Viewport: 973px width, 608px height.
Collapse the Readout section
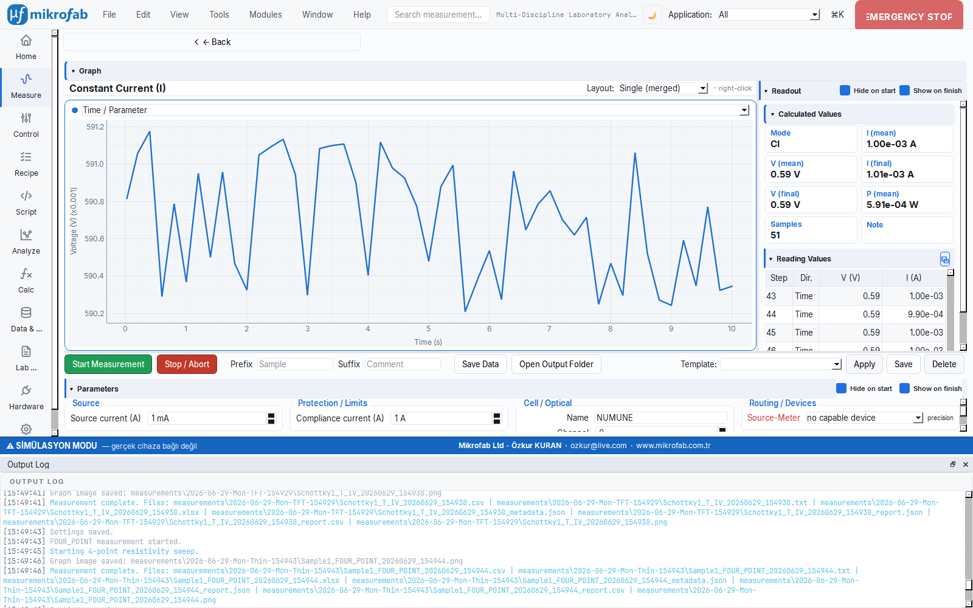click(766, 91)
